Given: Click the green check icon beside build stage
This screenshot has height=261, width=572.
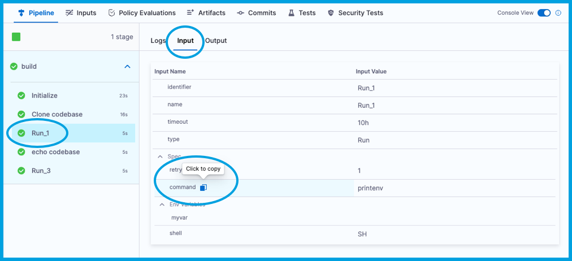Looking at the screenshot, I should pos(14,66).
